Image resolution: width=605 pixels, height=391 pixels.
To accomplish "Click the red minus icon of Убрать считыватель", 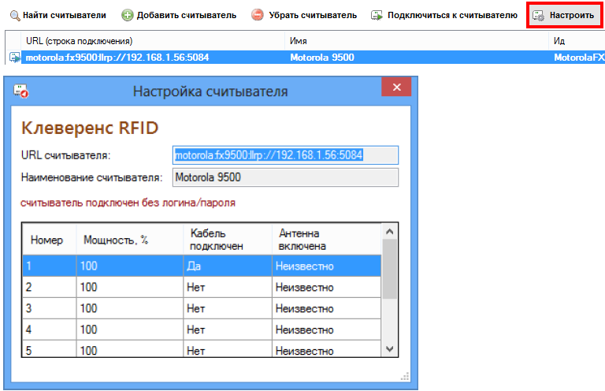I will (x=257, y=15).
